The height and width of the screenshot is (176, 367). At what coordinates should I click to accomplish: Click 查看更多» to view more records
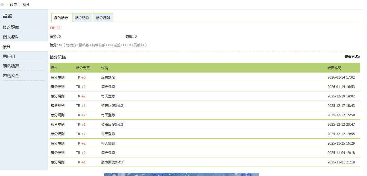352,57
